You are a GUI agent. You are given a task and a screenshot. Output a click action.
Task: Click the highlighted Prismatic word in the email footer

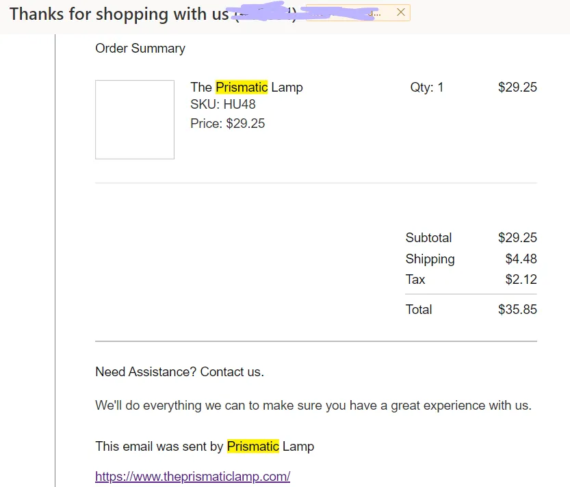pyautogui.click(x=253, y=446)
